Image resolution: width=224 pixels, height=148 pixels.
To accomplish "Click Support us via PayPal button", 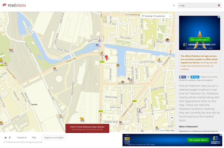I will [x=53, y=137].
